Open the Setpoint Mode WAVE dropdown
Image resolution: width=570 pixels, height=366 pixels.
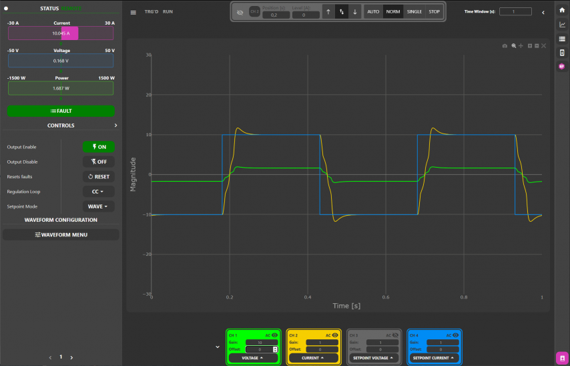pos(98,206)
